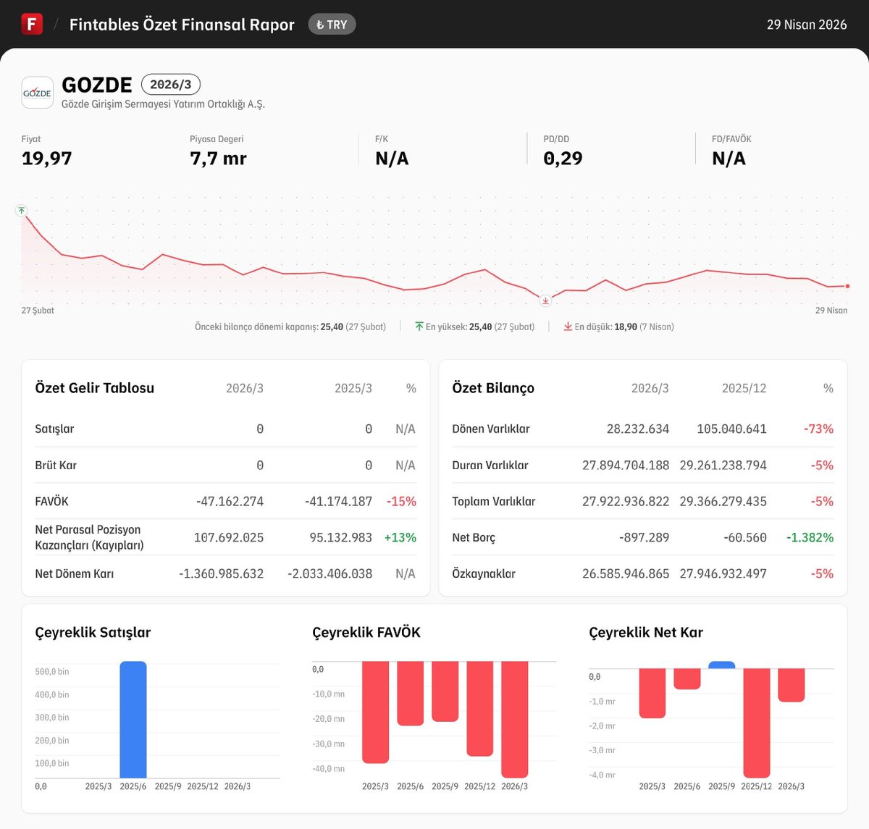Click the red endpoint dot of price line
869x829 pixels.
(848, 286)
